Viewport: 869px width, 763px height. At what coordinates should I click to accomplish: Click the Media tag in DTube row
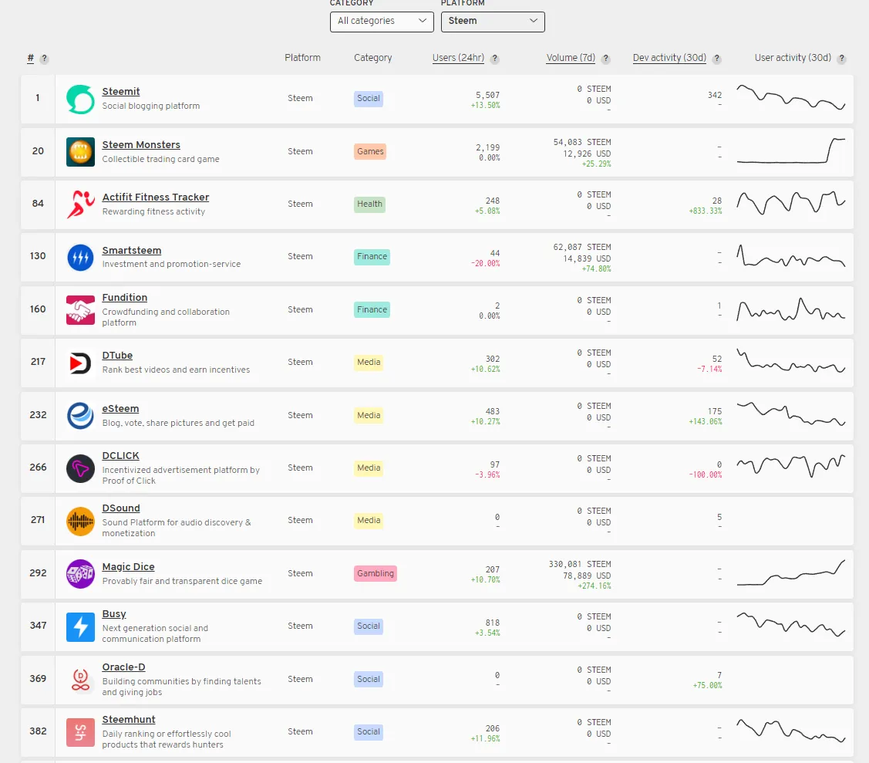[369, 363]
